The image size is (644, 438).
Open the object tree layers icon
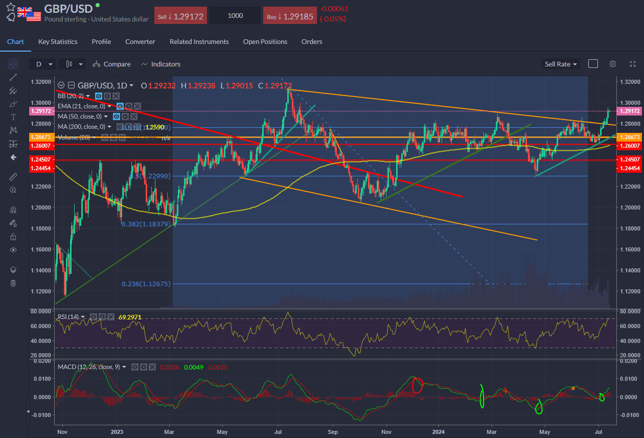(13, 270)
